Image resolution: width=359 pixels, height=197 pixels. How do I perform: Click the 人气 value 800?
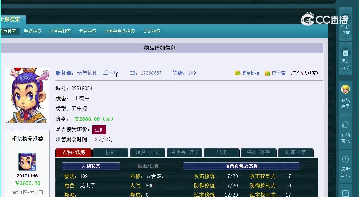(x=150, y=186)
